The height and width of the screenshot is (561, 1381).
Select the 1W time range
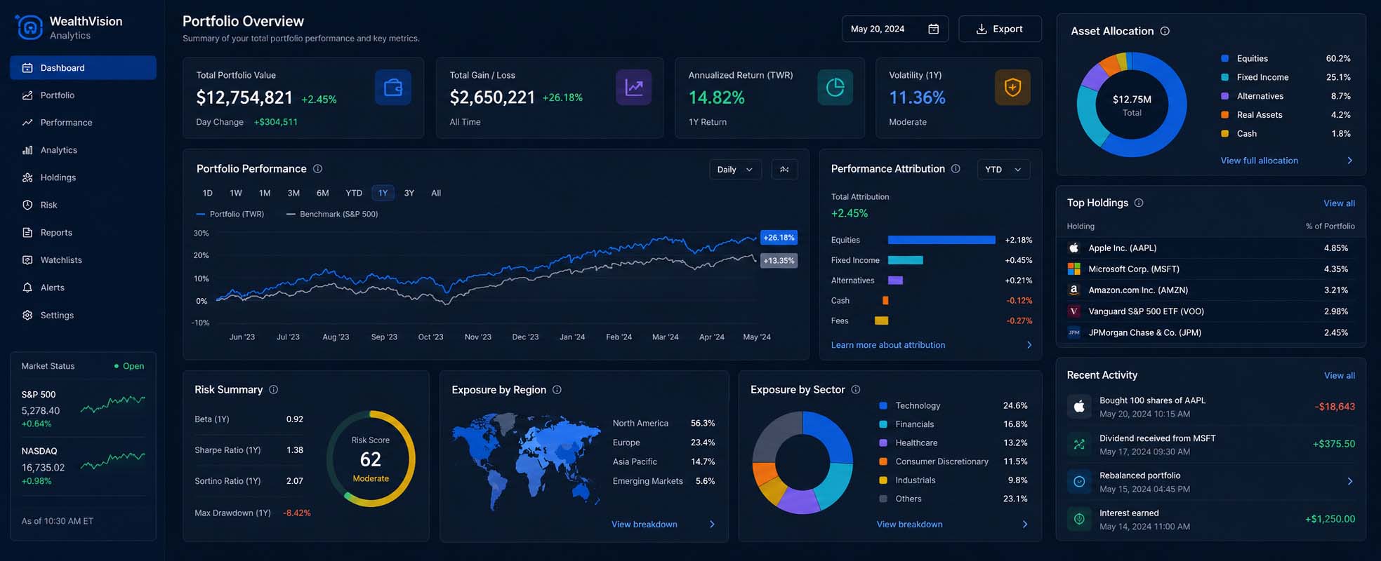click(x=236, y=193)
